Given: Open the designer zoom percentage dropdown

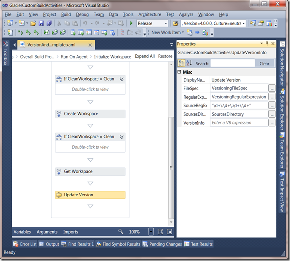Looking at the screenshot, I should (151, 232).
